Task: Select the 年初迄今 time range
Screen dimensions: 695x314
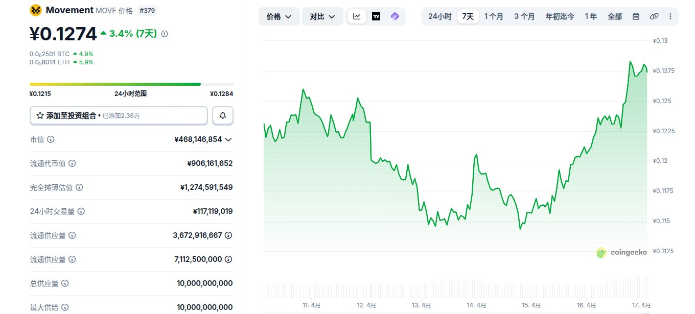Action: coord(560,16)
